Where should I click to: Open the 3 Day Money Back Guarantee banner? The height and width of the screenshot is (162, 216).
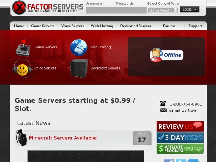[180, 138]
